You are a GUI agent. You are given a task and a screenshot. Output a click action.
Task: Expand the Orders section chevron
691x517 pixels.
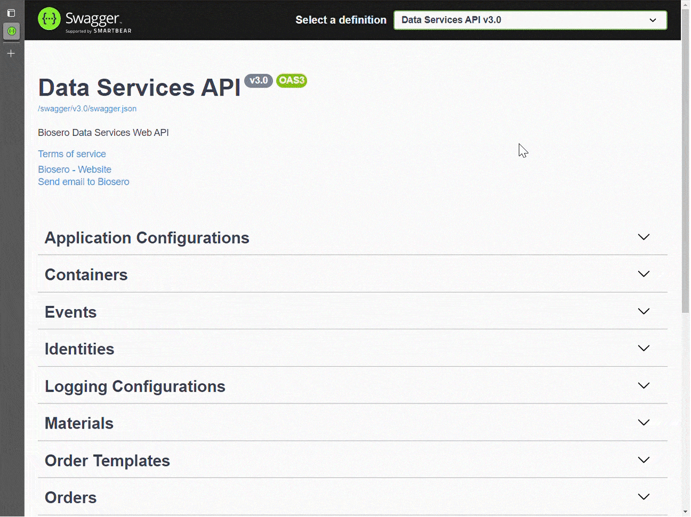pyautogui.click(x=644, y=497)
